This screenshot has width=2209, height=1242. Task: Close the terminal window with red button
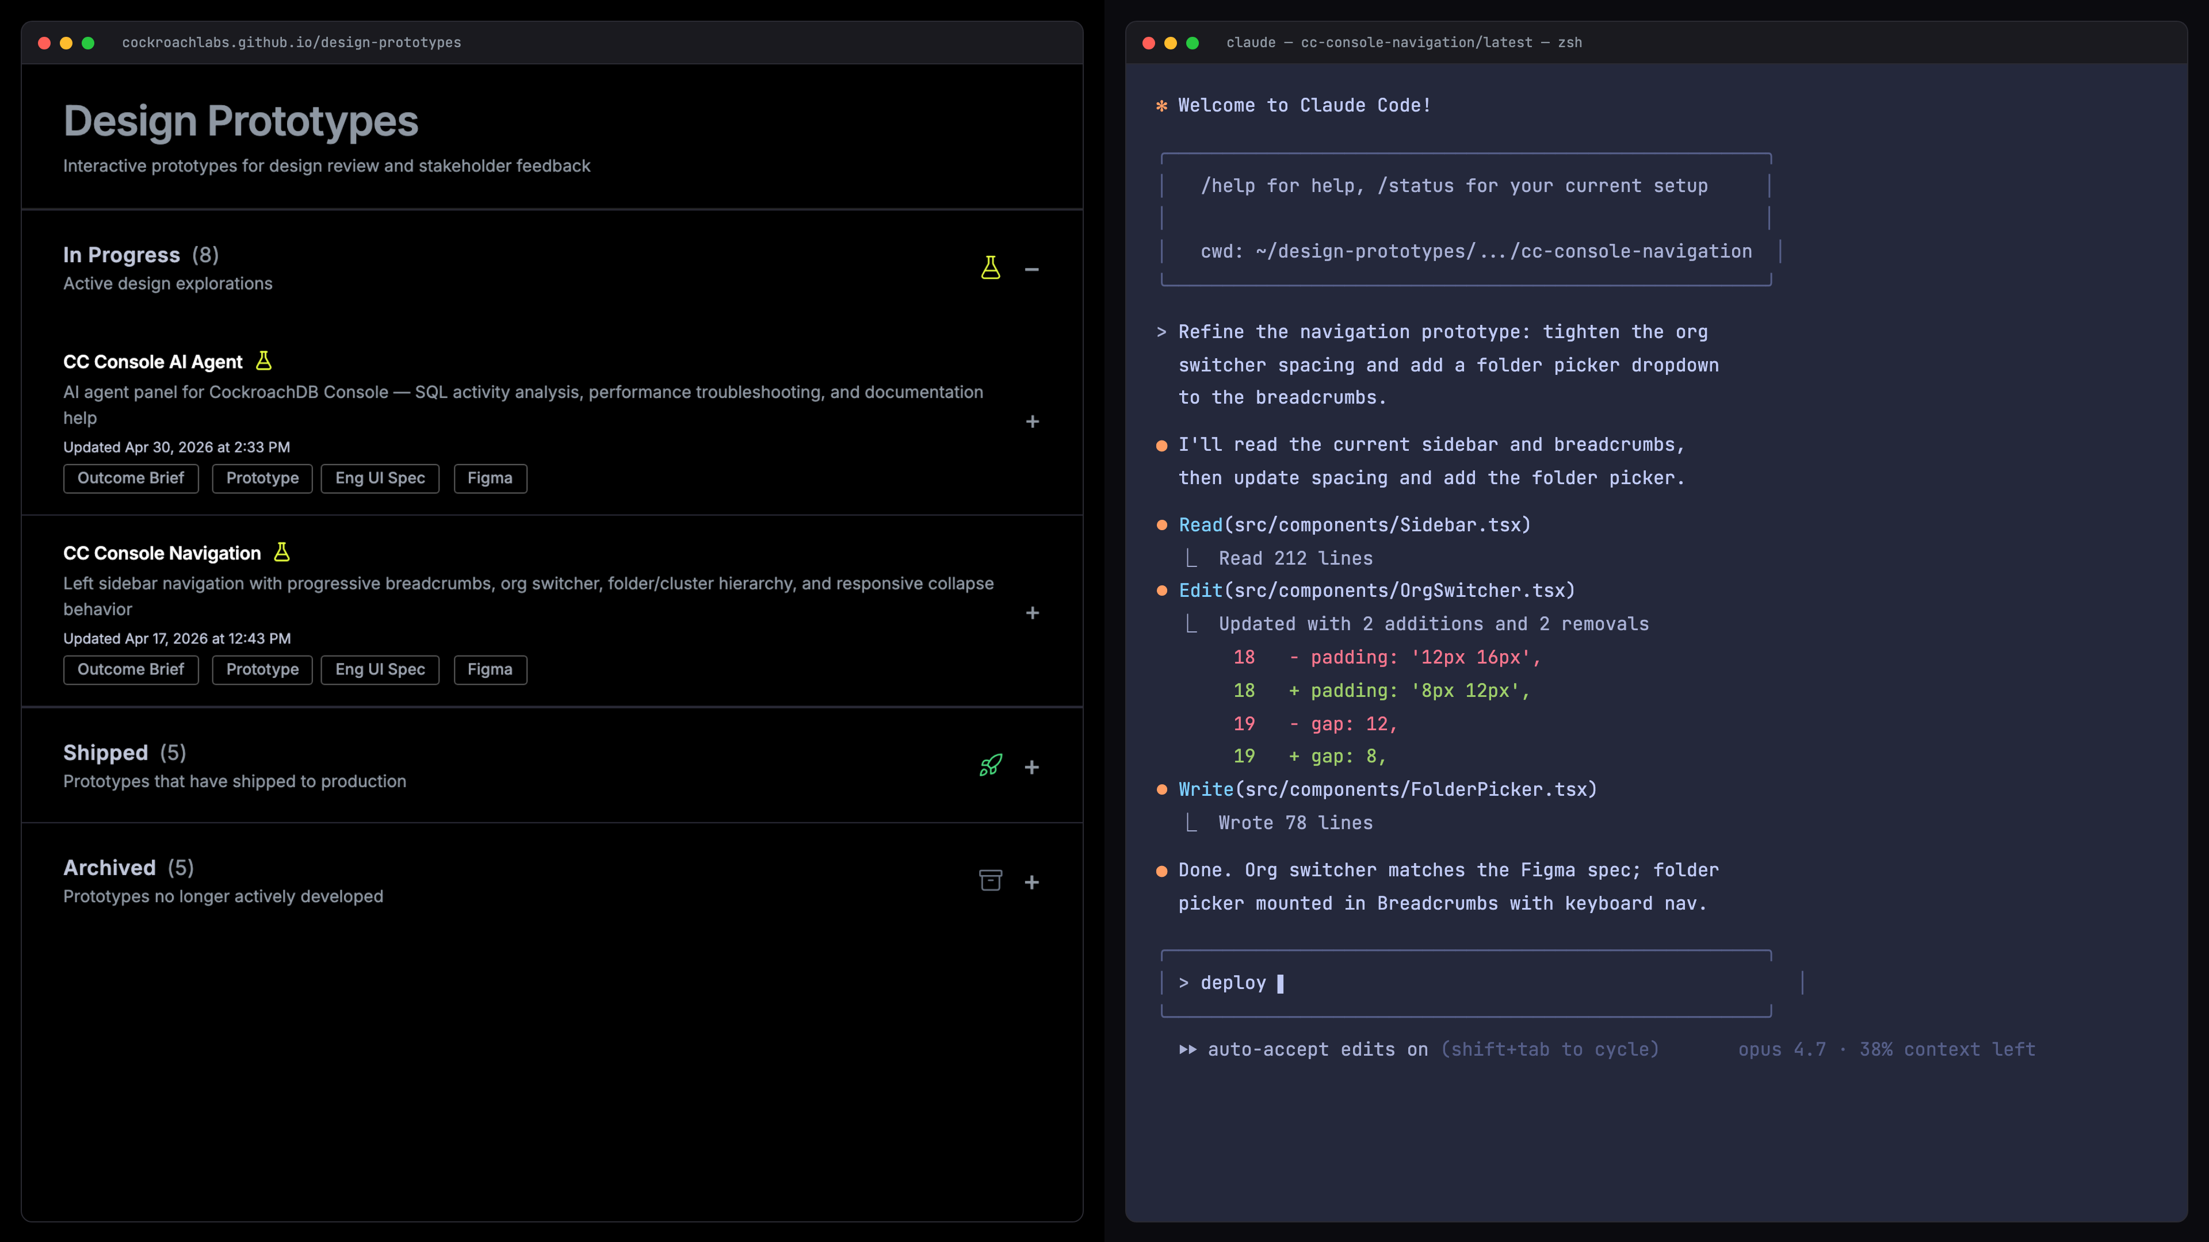(x=1149, y=43)
